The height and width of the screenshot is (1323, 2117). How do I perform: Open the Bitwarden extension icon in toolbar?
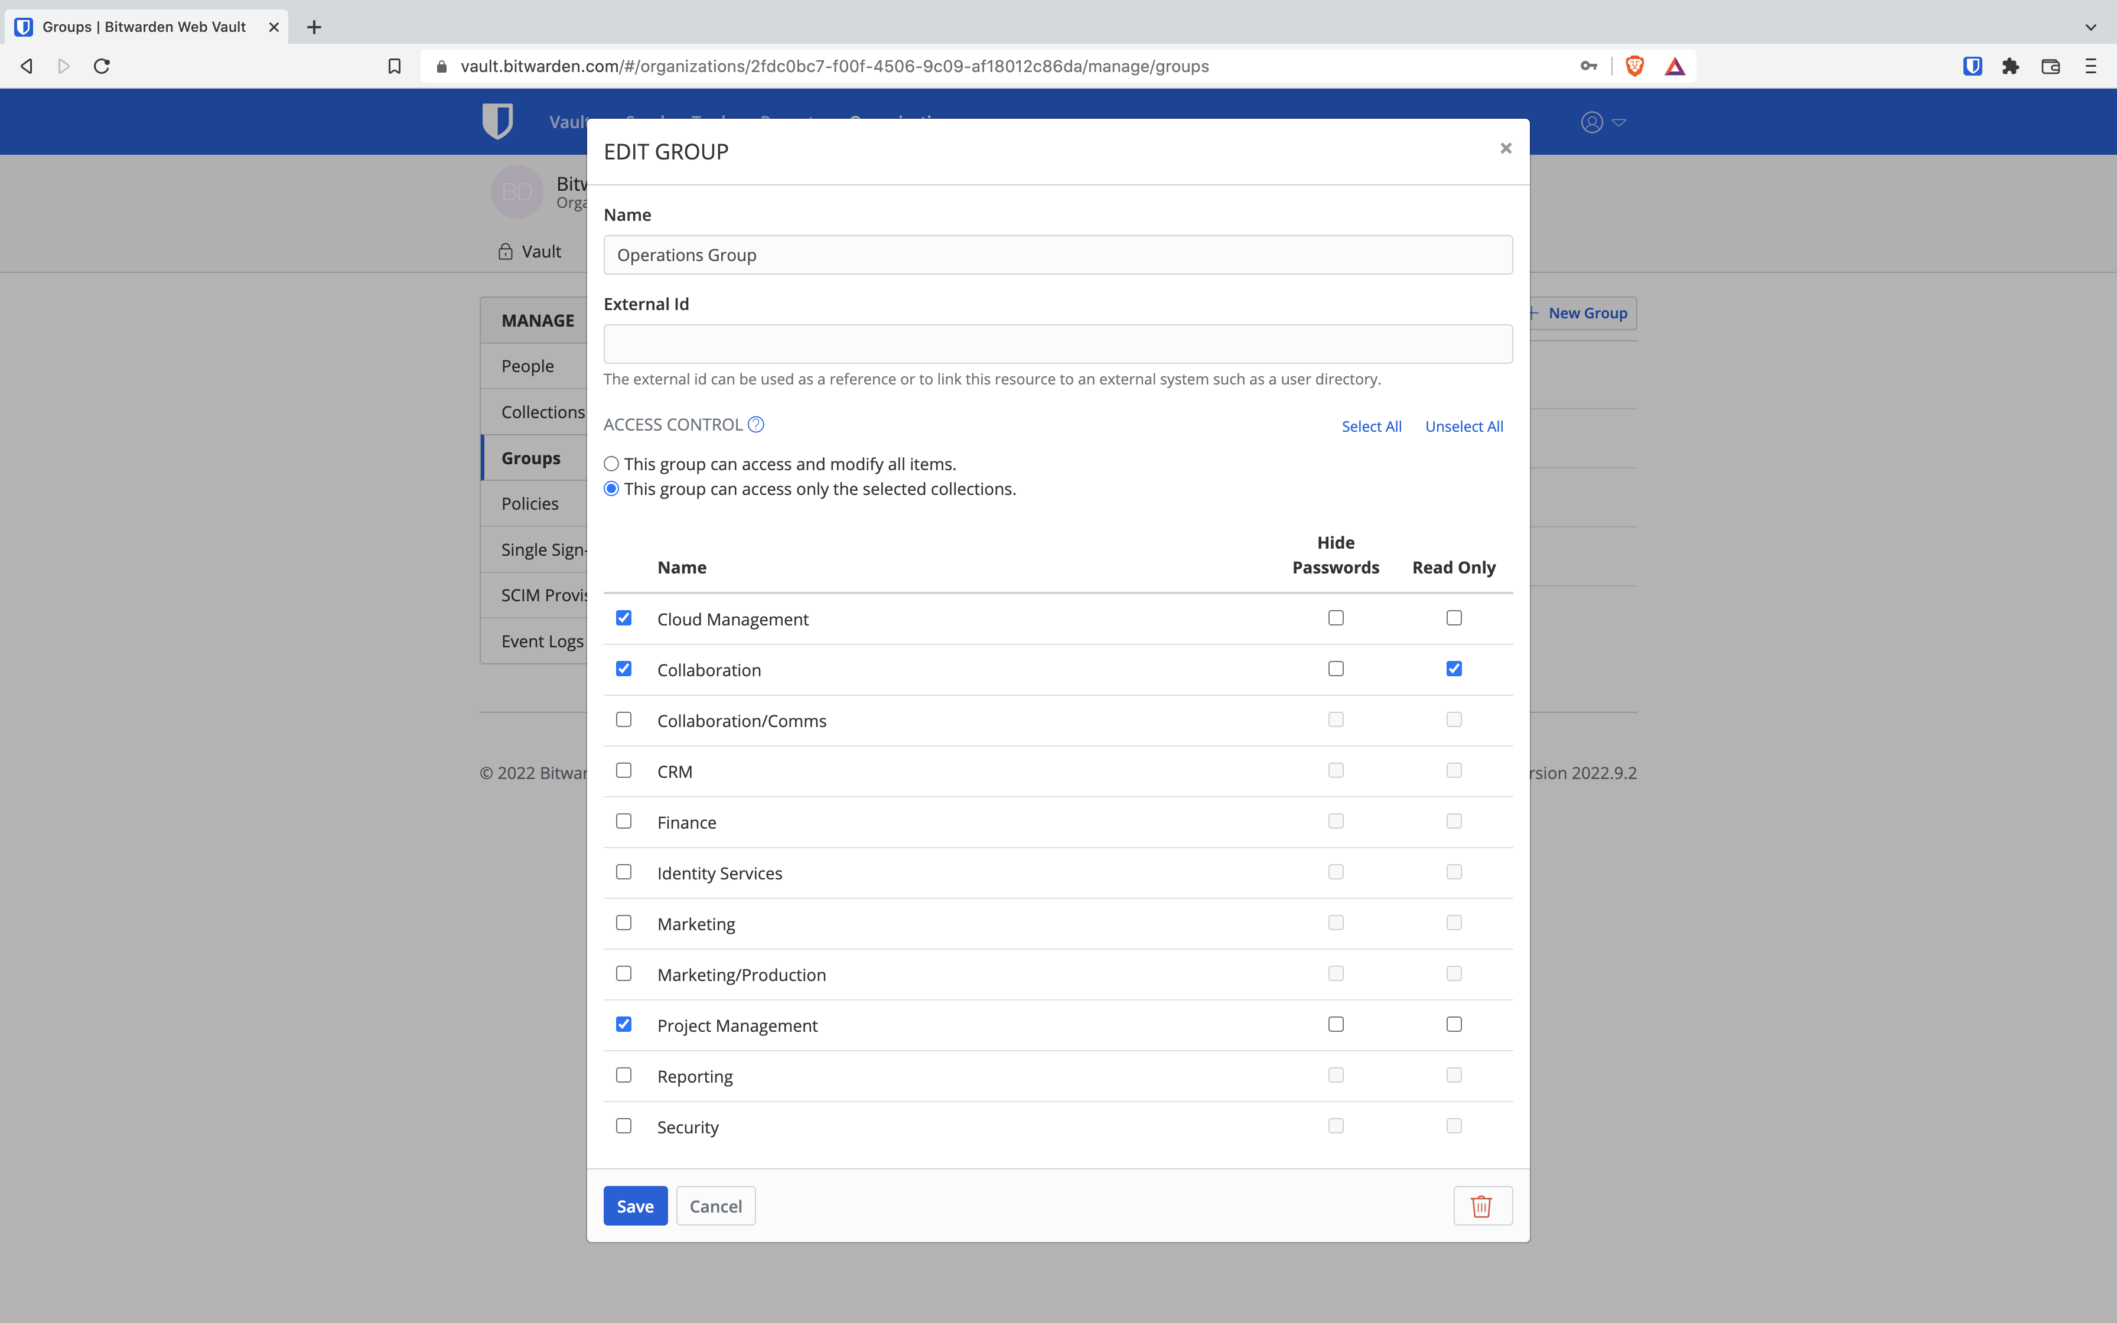point(1972,67)
